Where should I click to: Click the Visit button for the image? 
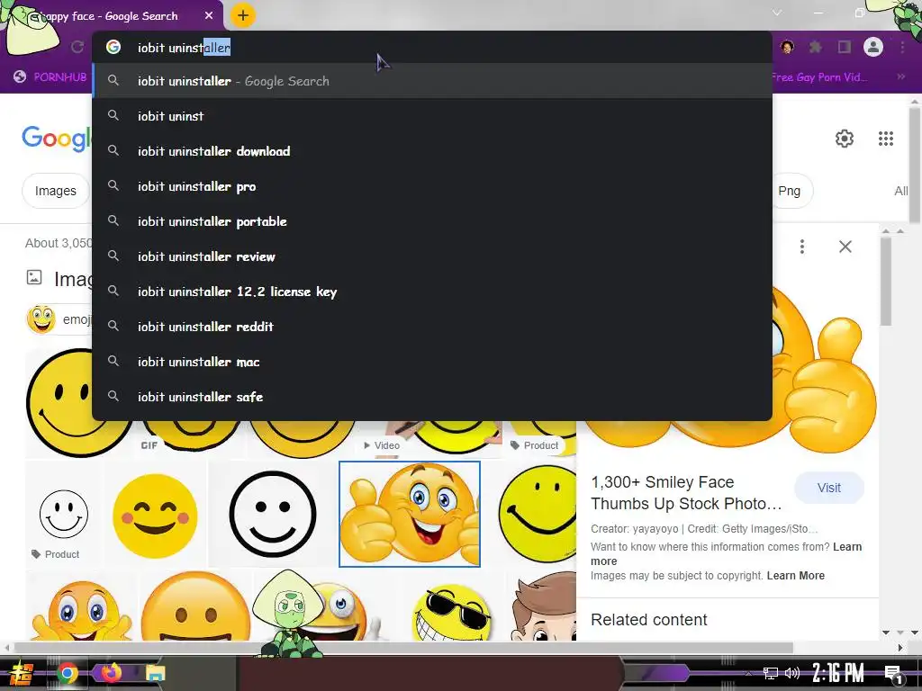pyautogui.click(x=828, y=488)
